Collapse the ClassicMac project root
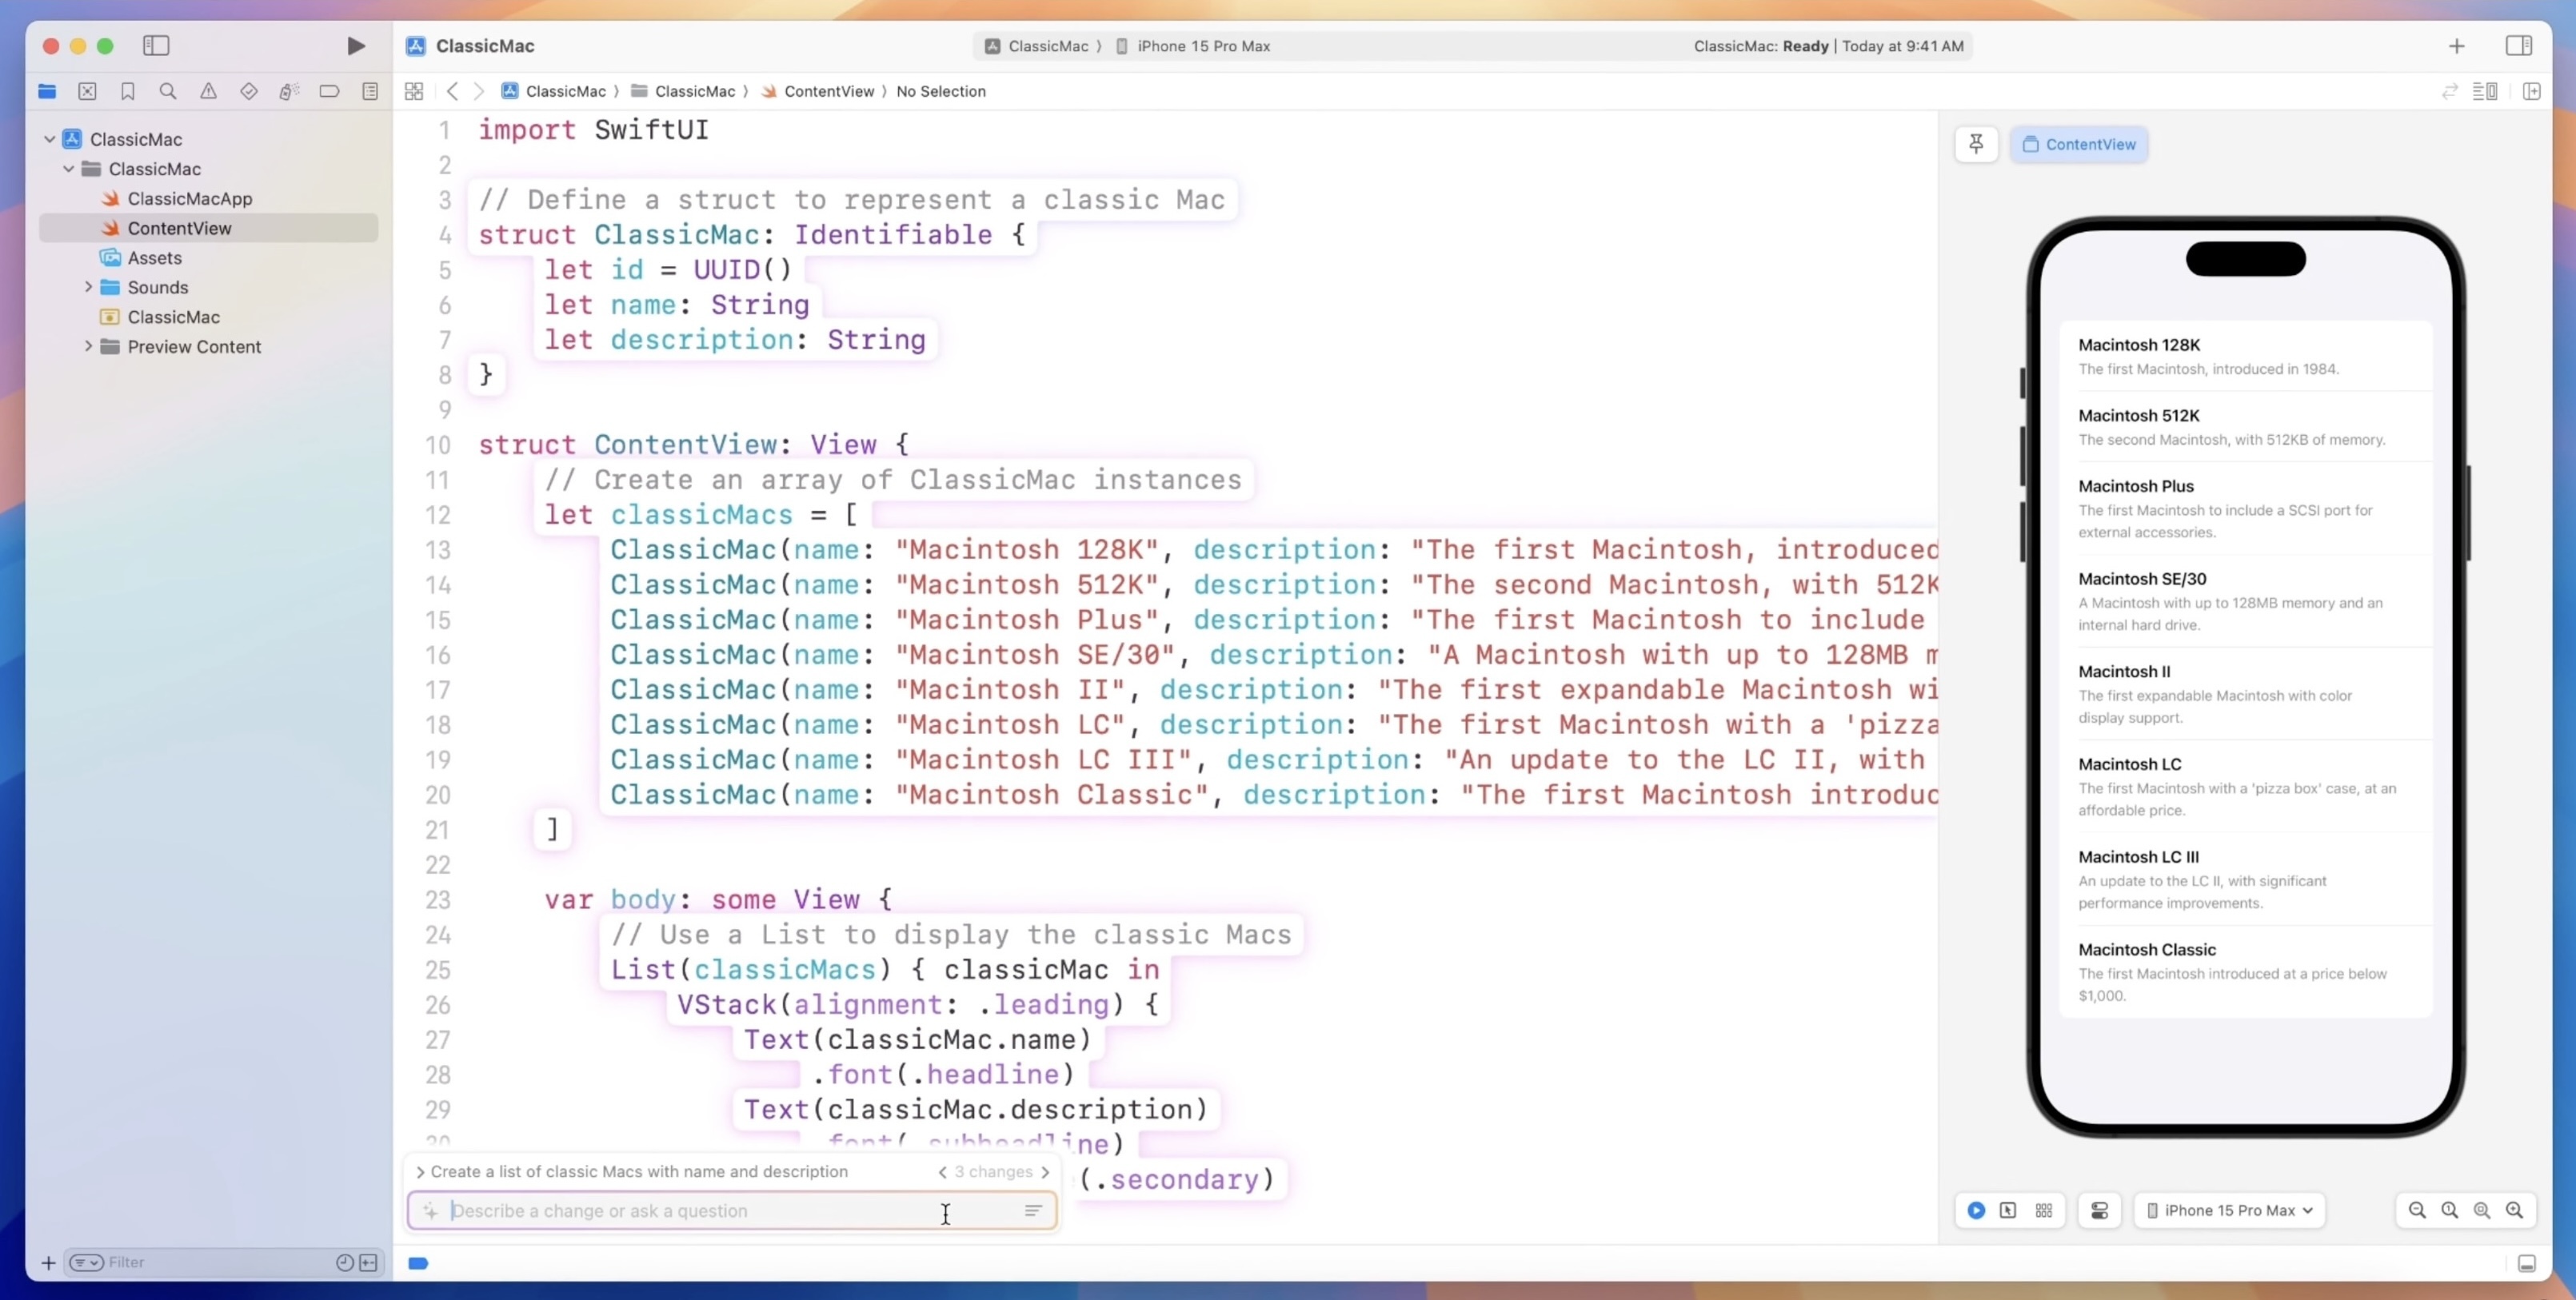The width and height of the screenshot is (2576, 1300). tap(49, 139)
